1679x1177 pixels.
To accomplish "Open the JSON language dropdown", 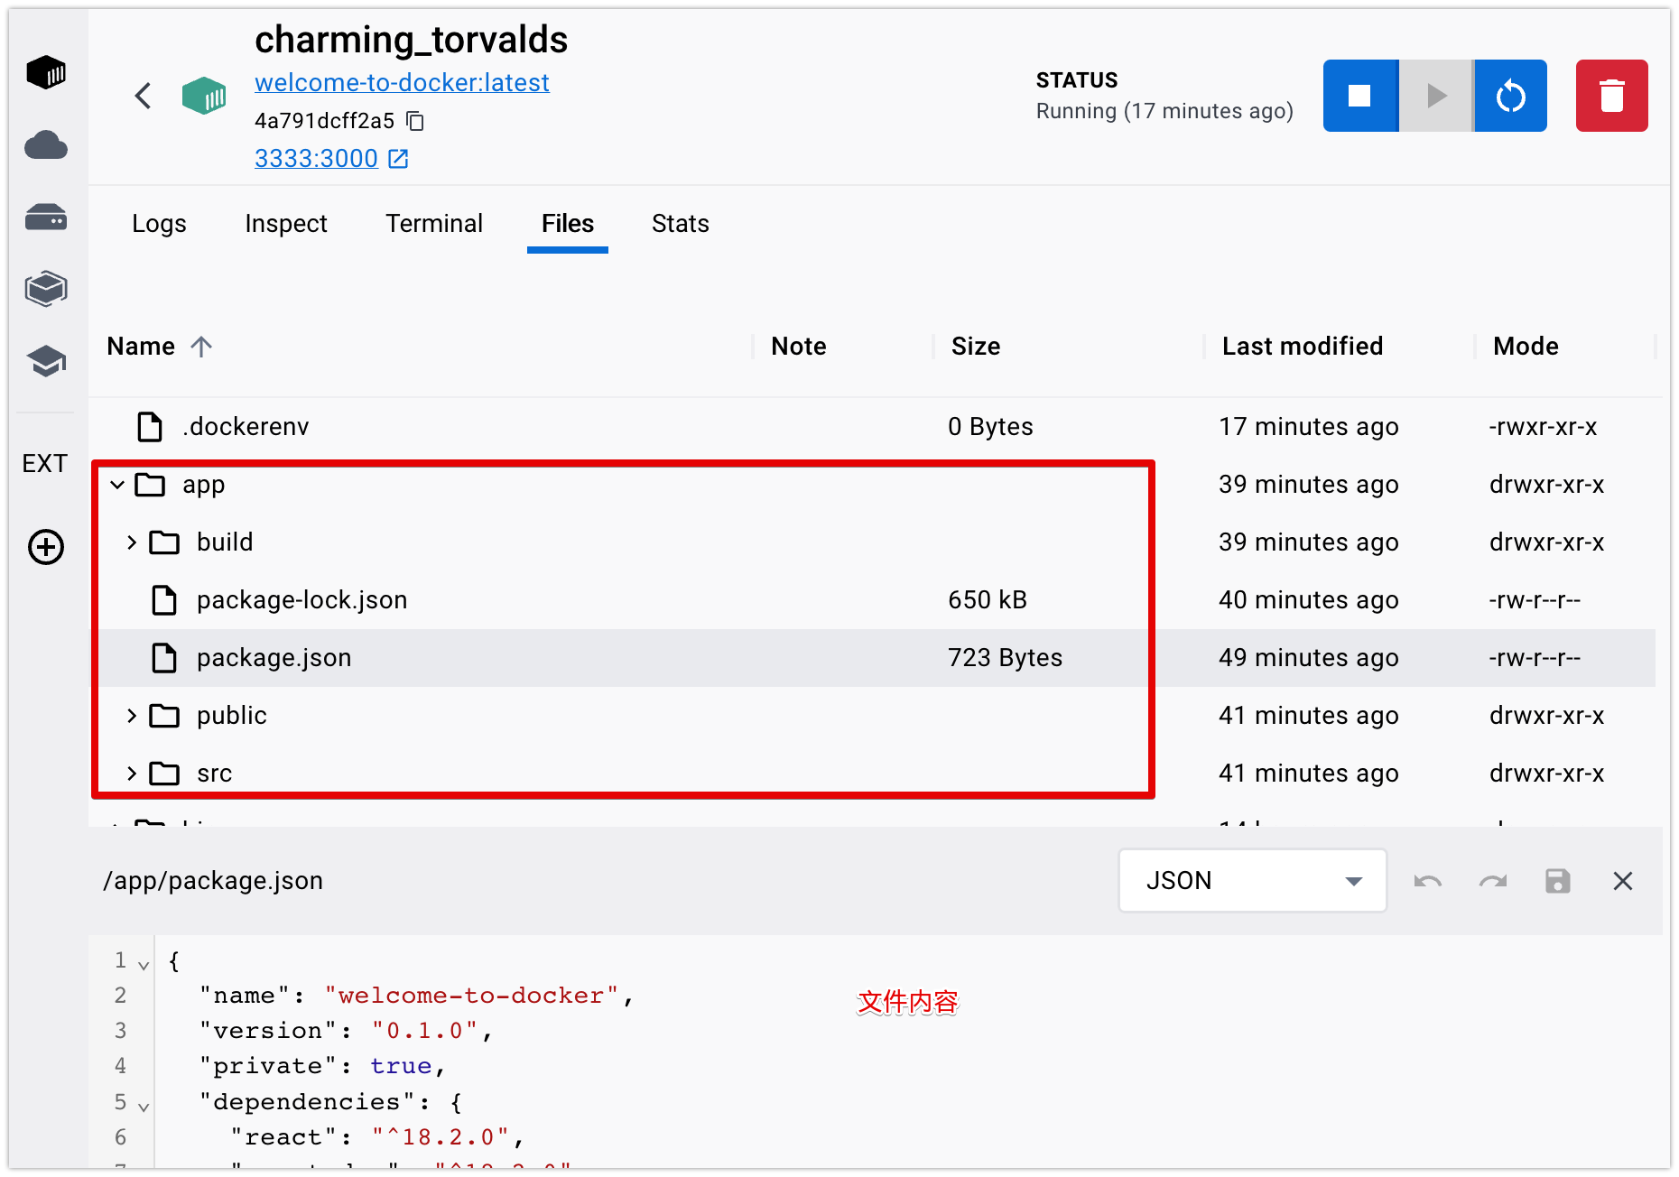I will pyautogui.click(x=1252, y=881).
